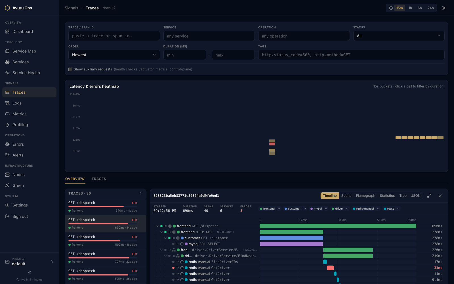Go to Signals breadcrumb
The width and height of the screenshot is (454, 284).
click(71, 8)
